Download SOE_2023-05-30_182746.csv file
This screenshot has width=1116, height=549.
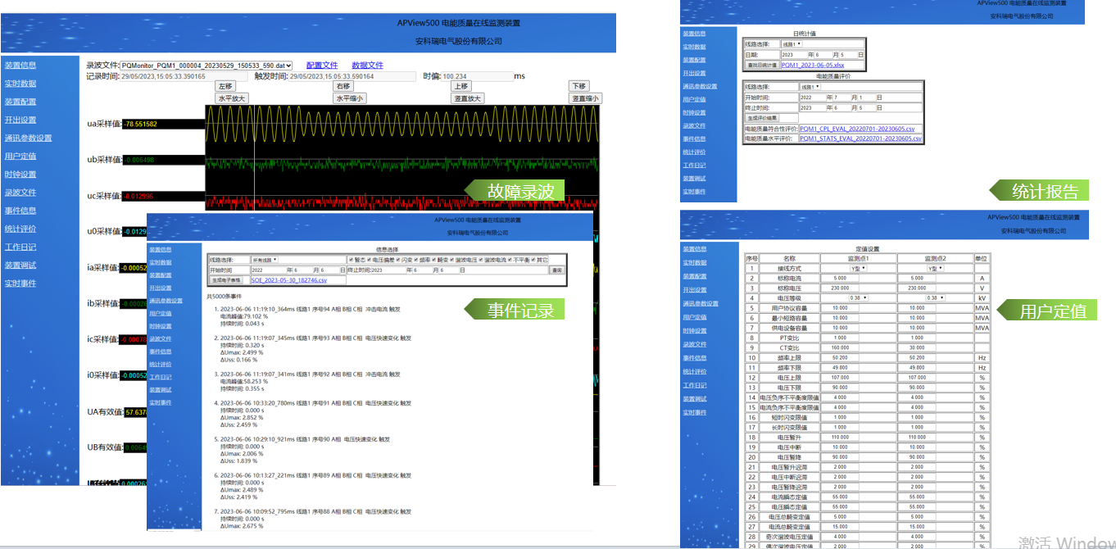pos(288,280)
